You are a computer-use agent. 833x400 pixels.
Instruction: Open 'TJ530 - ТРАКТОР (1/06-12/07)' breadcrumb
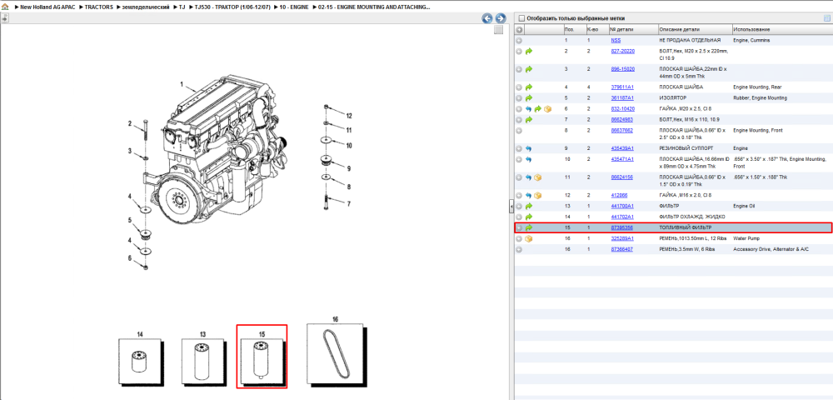232,7
